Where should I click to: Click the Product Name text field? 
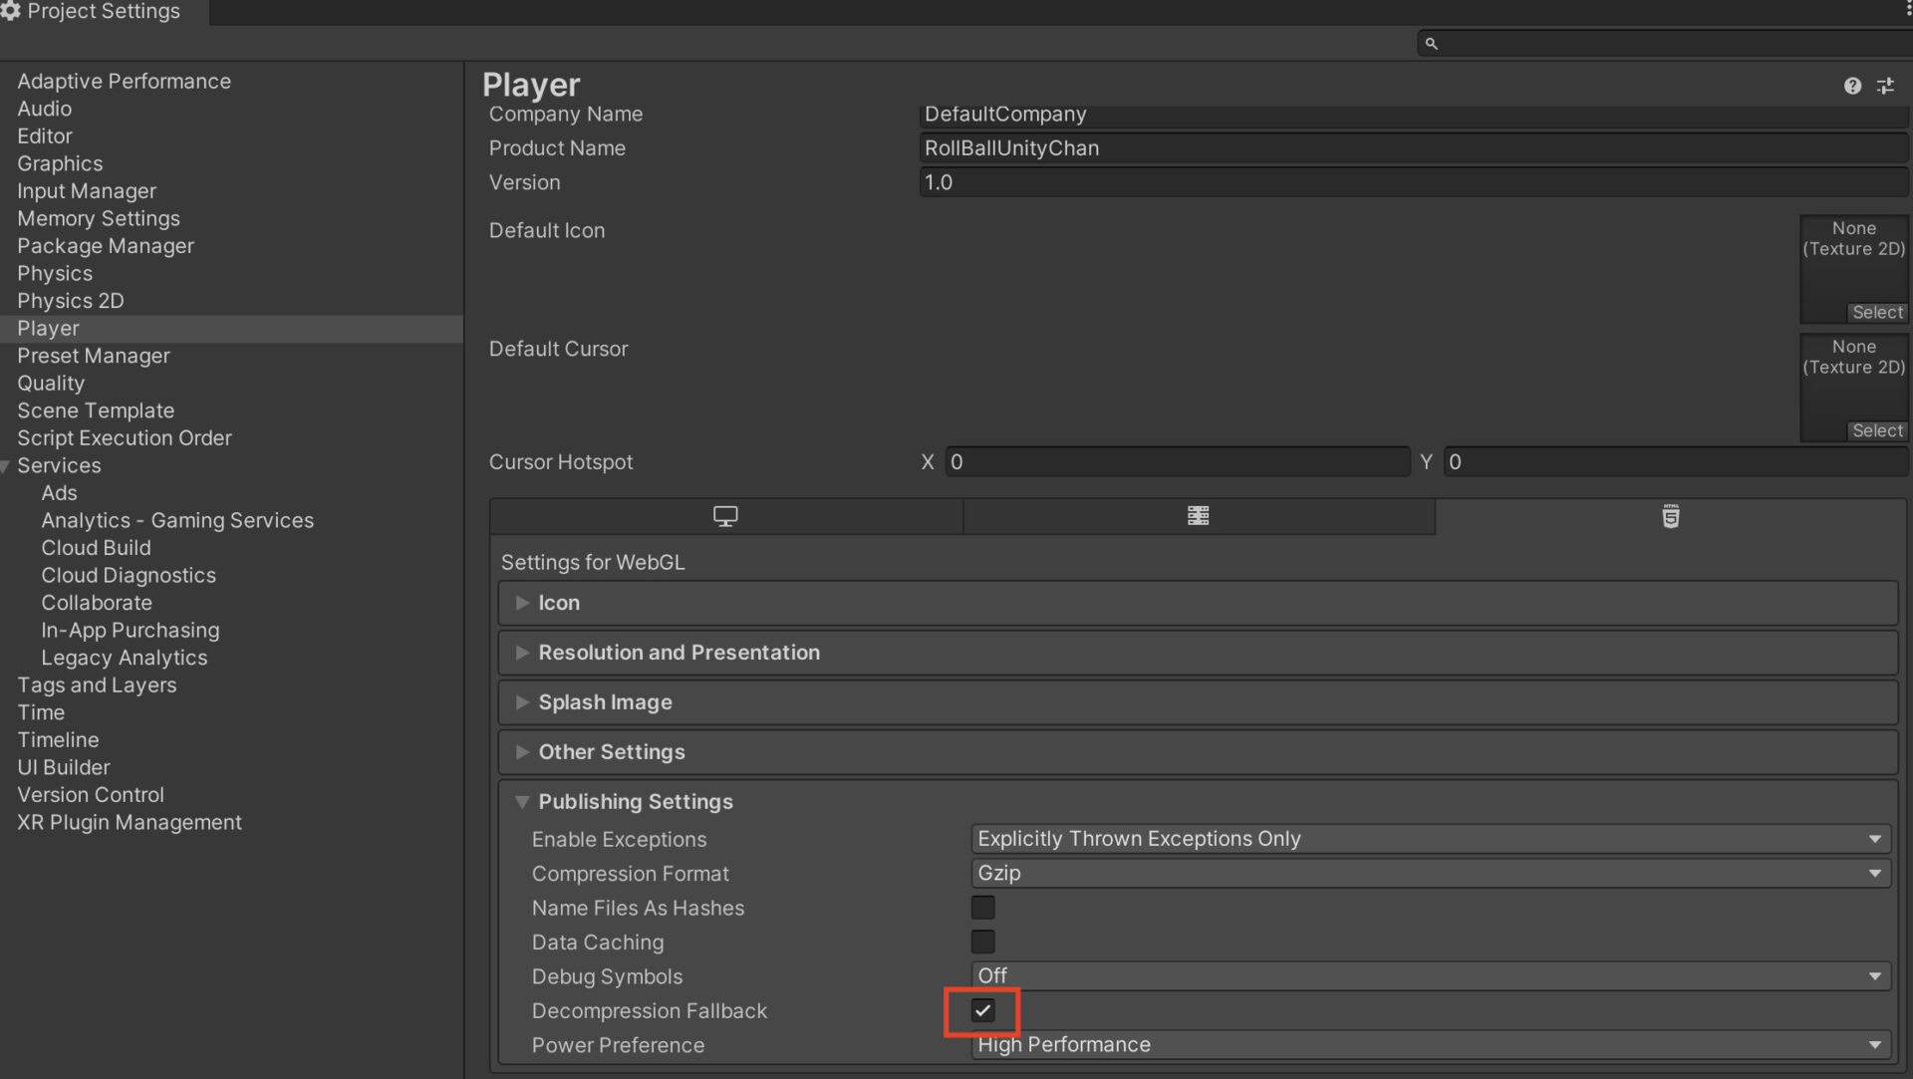pos(1411,148)
